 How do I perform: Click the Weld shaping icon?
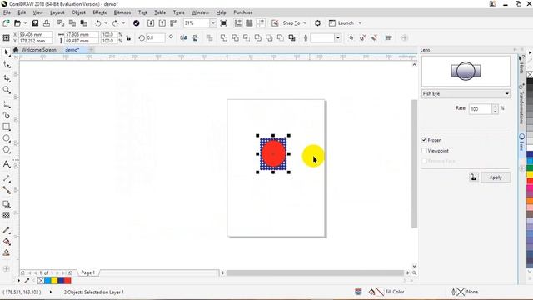(224, 37)
